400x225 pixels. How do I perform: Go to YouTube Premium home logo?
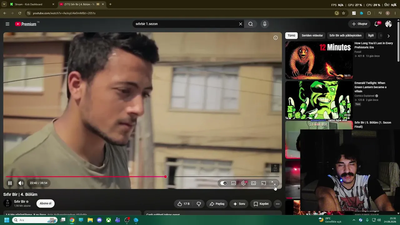[26, 24]
